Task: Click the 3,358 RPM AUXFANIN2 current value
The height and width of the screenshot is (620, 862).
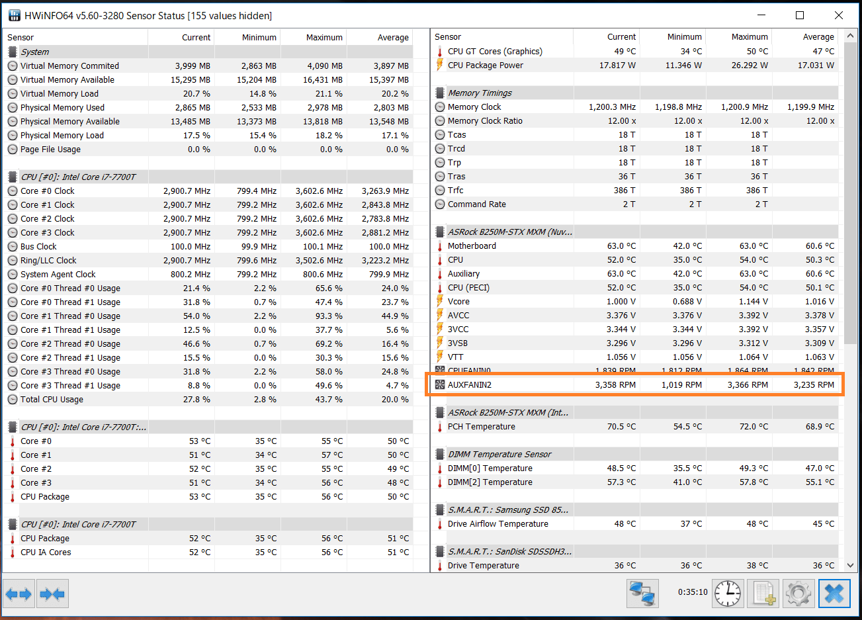Action: (x=615, y=384)
